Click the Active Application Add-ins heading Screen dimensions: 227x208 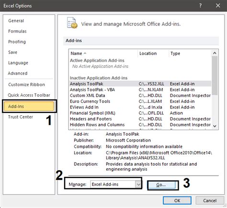[97, 61]
